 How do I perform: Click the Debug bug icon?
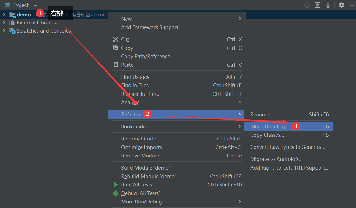[x=116, y=193]
